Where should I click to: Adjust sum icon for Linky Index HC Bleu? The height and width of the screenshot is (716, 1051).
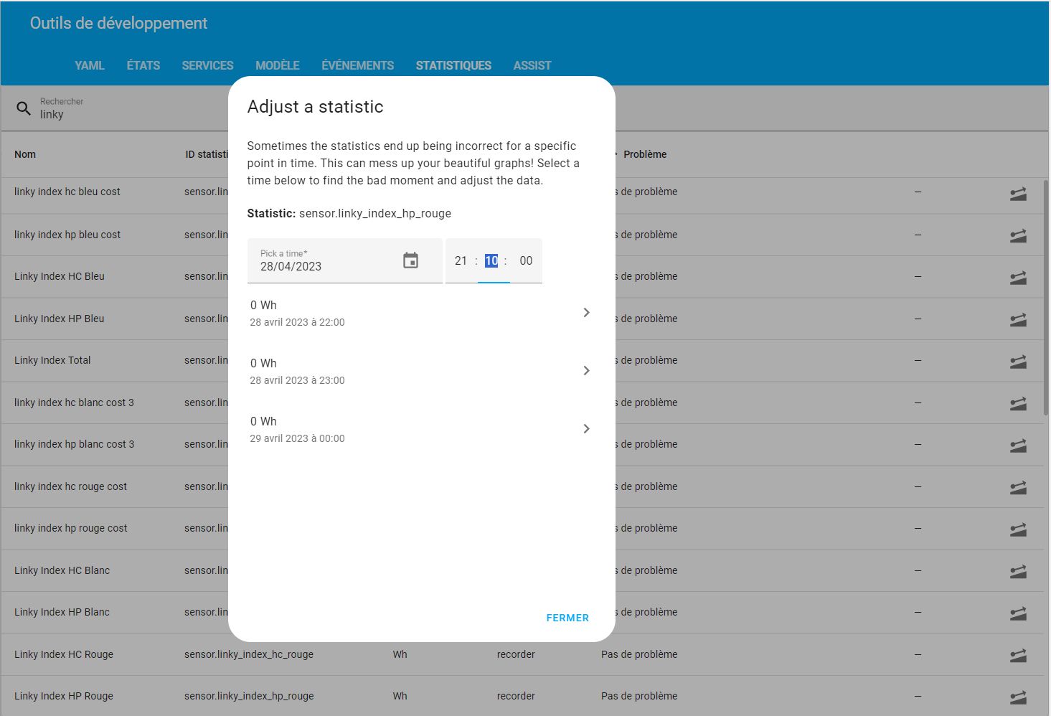click(x=1018, y=278)
